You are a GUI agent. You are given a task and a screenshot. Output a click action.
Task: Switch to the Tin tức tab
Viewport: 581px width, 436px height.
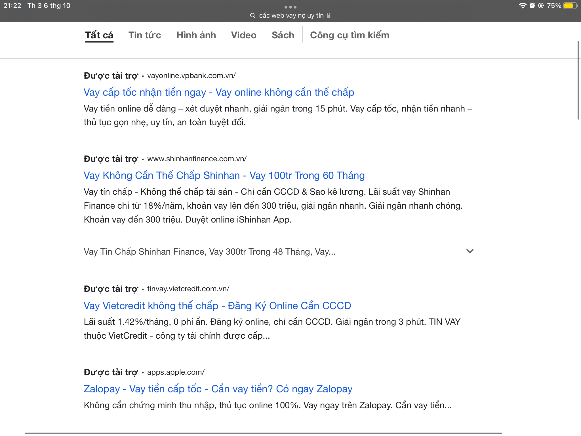[145, 35]
